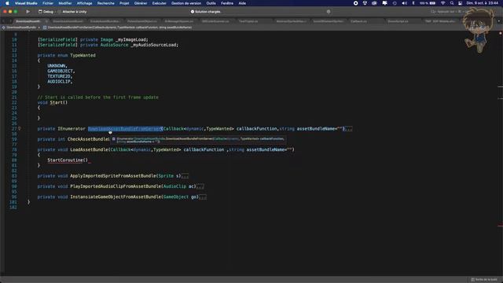Click the _myAudioSourceLoad field name
This screenshot has width=503, height=283.
tap(154, 45)
